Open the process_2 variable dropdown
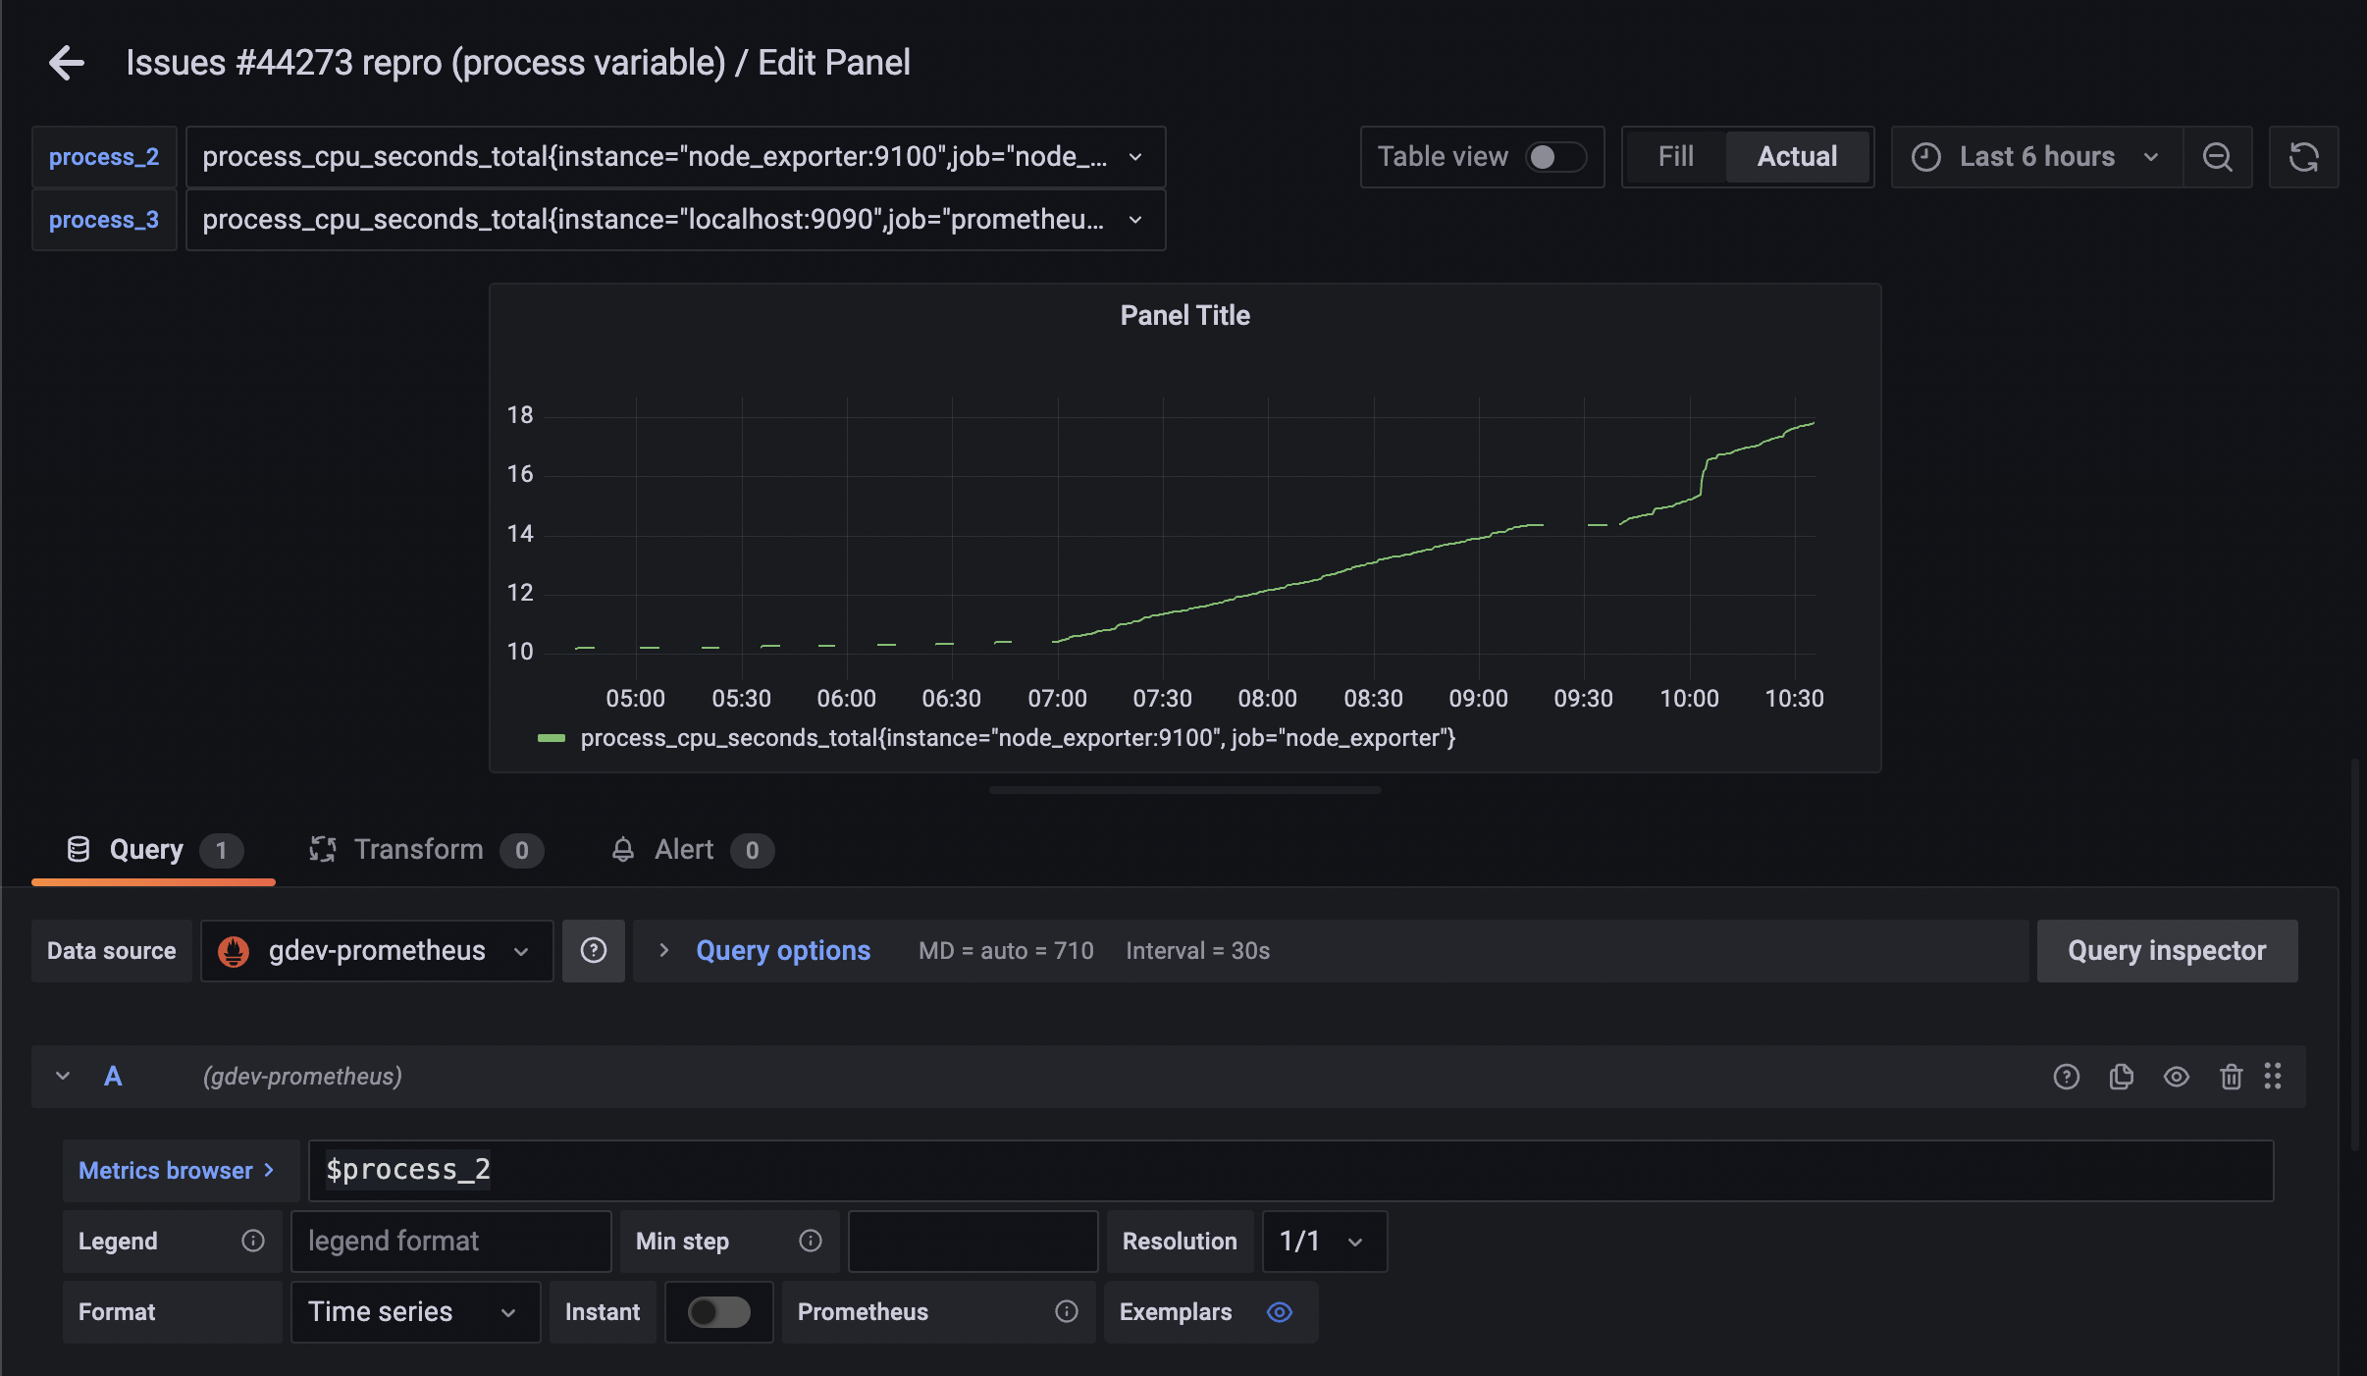Screen dimensions: 2367x1376 point(674,157)
